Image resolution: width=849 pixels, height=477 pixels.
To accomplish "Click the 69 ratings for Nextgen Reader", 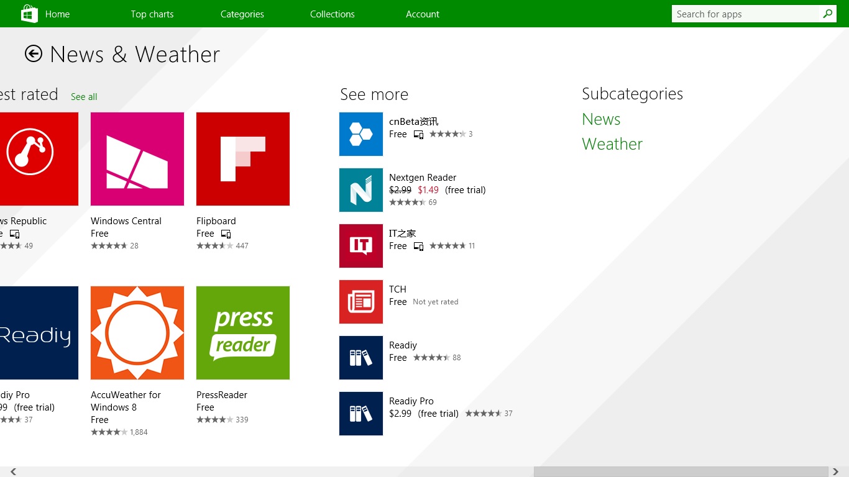I will coord(433,202).
